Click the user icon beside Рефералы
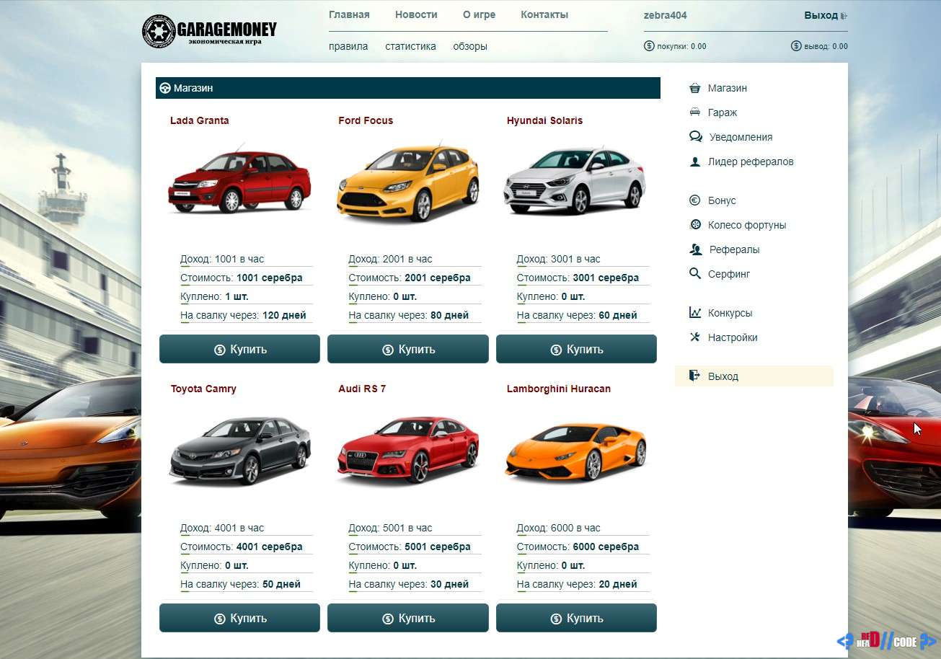 tap(695, 249)
